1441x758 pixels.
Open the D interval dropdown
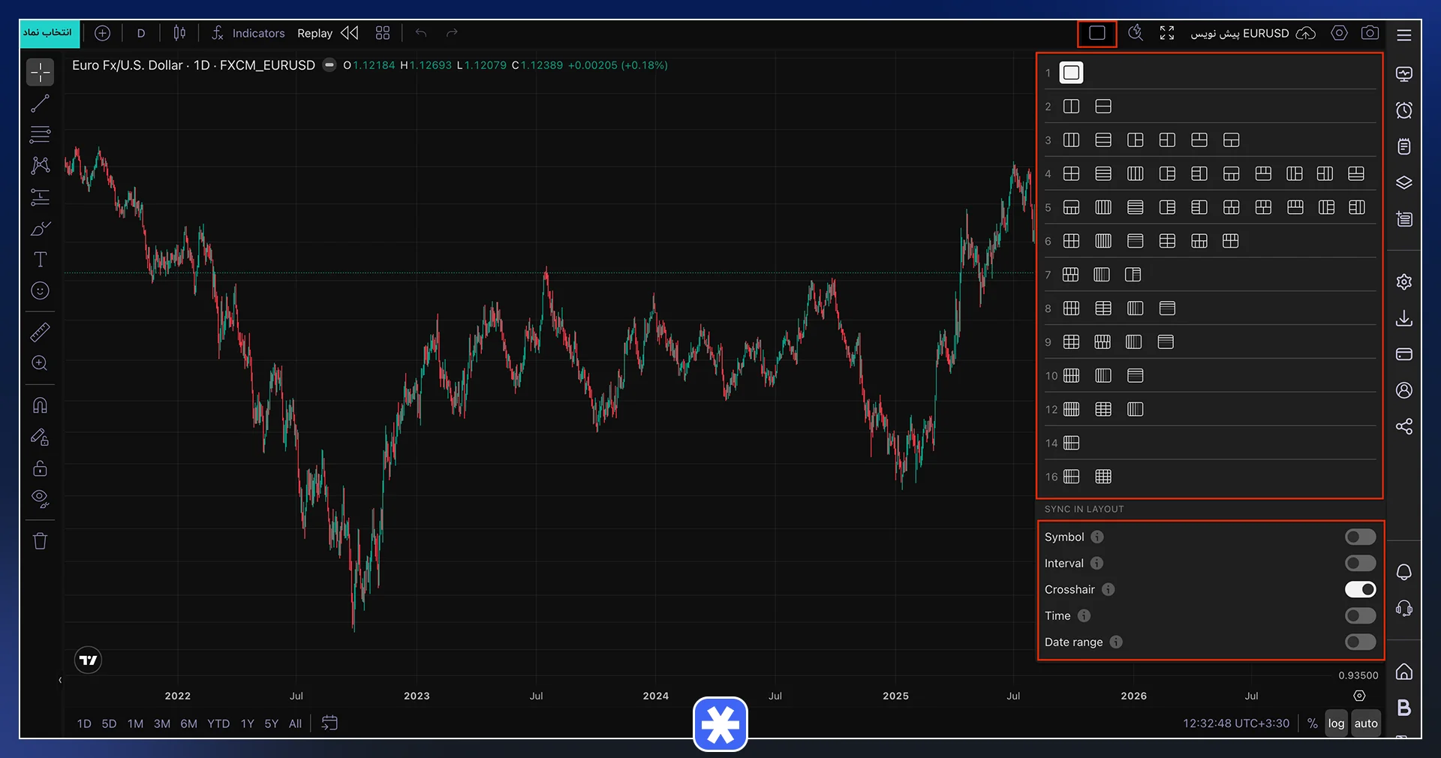pos(140,33)
